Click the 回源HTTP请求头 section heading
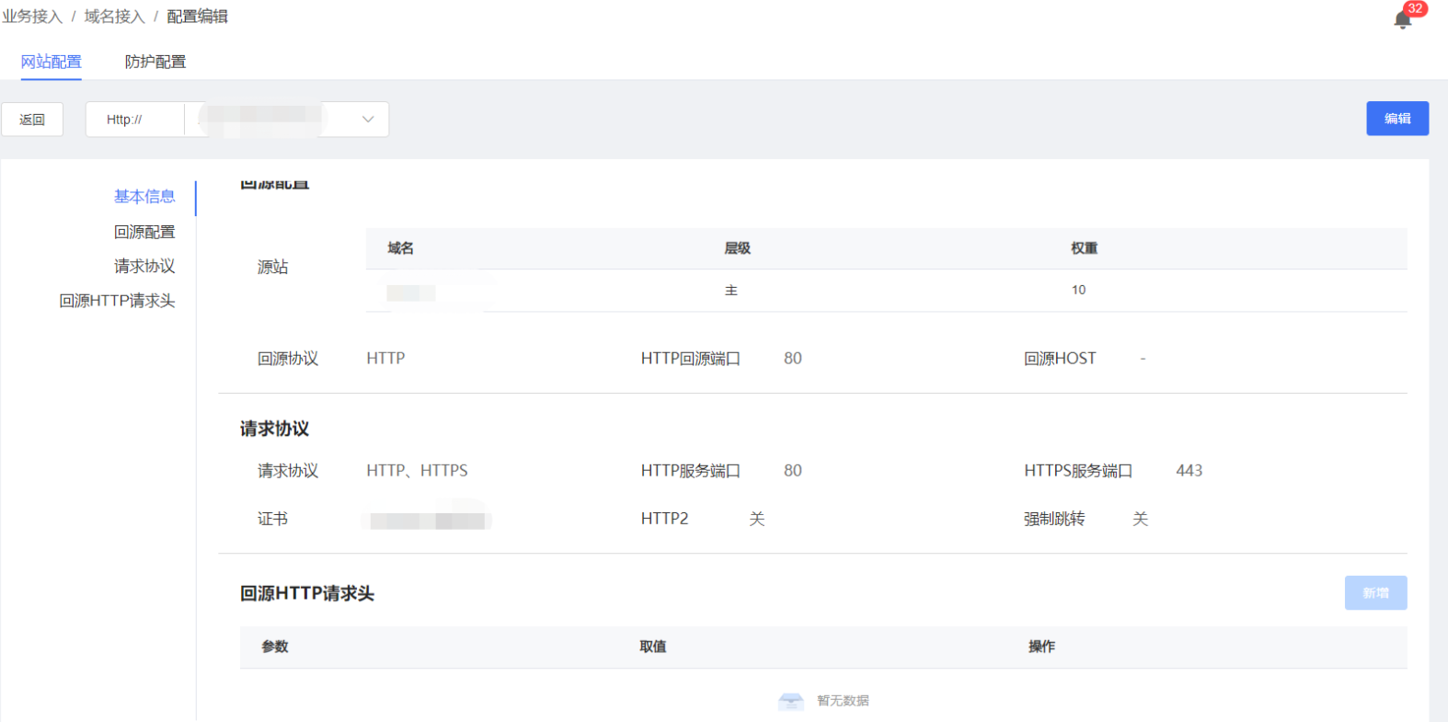This screenshot has width=1448, height=722. click(x=307, y=594)
